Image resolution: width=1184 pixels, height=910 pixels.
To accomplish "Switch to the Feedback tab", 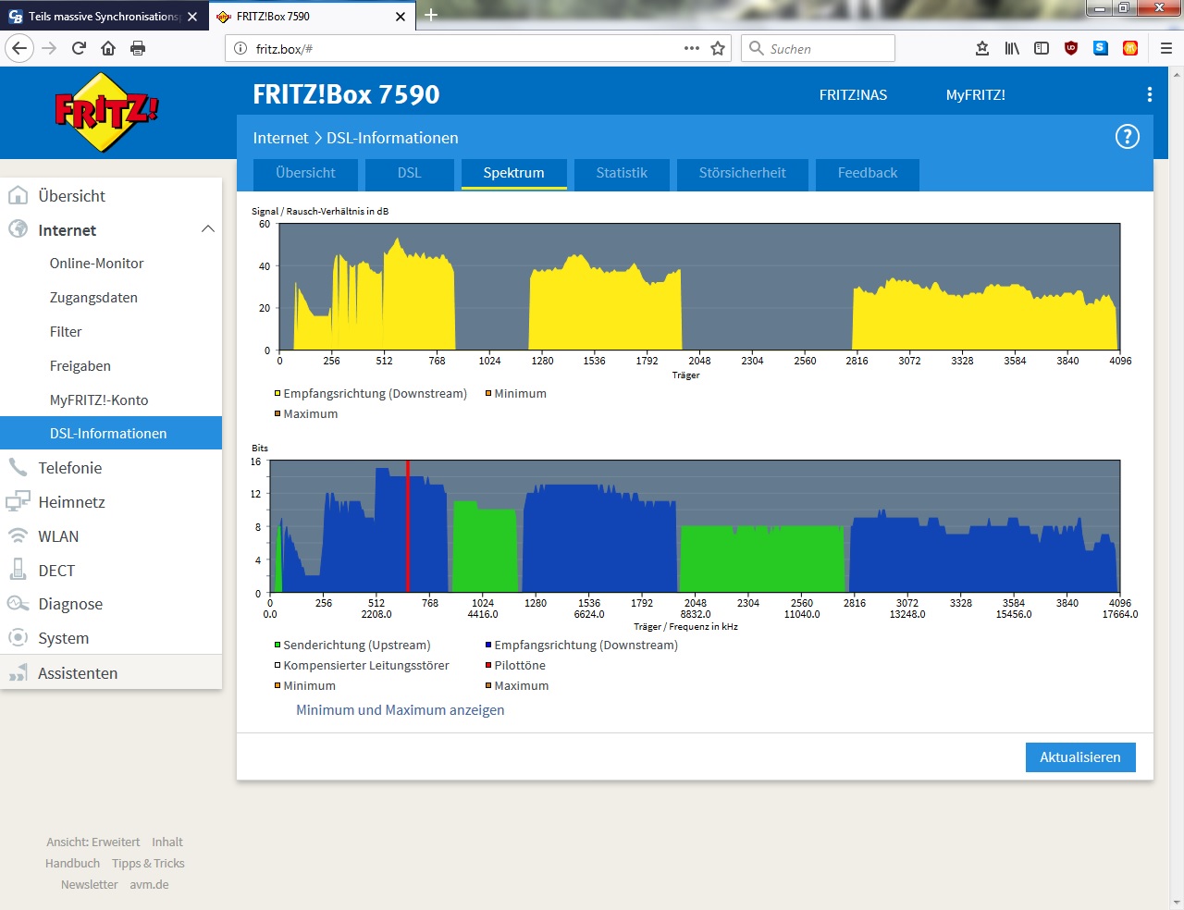I will 868,174.
